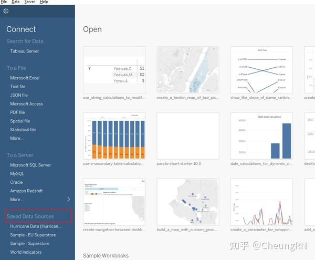
Task: Open the Server menu
Action: click(29, 2)
